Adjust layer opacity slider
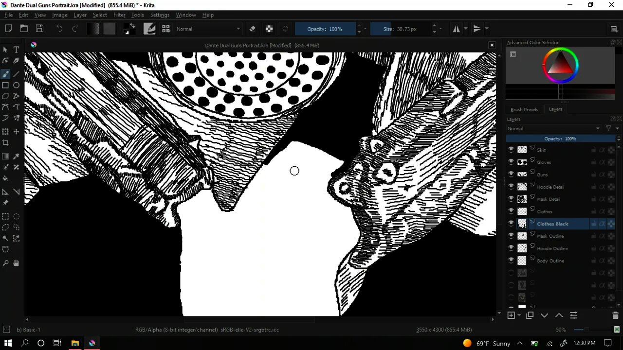Viewport: 623px width, 350px height. click(560, 139)
